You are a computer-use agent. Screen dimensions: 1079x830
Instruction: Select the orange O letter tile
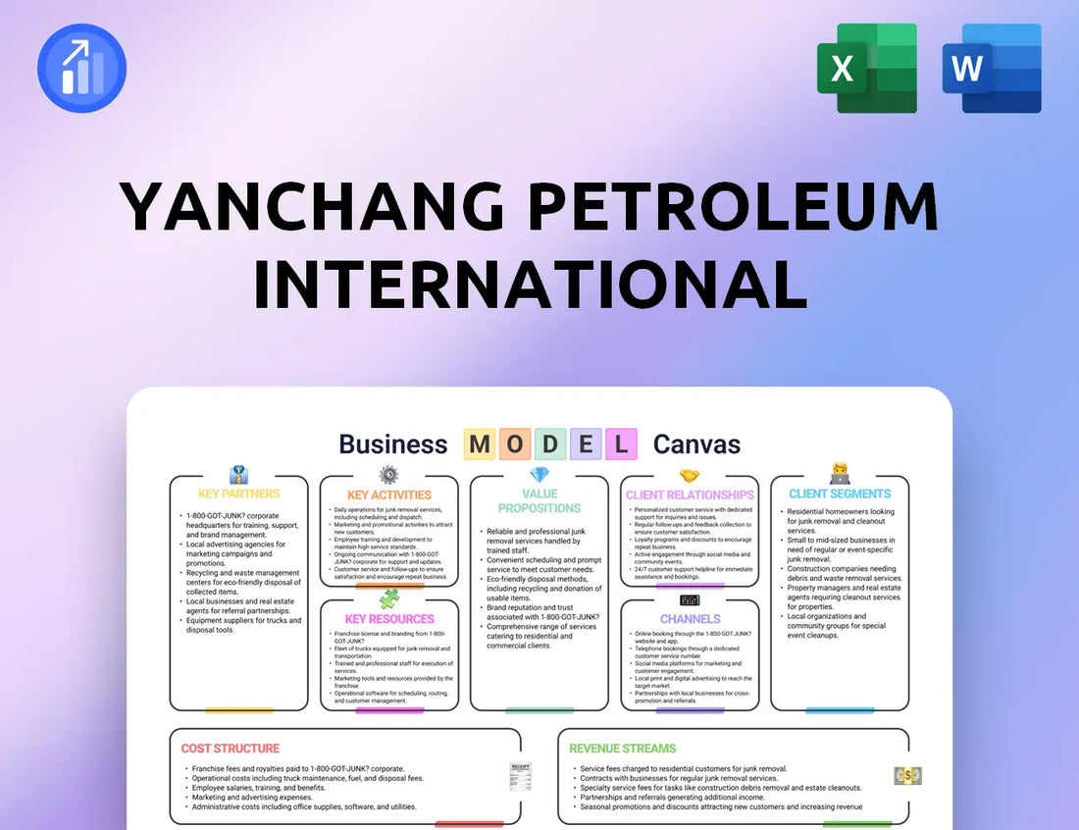coord(515,444)
